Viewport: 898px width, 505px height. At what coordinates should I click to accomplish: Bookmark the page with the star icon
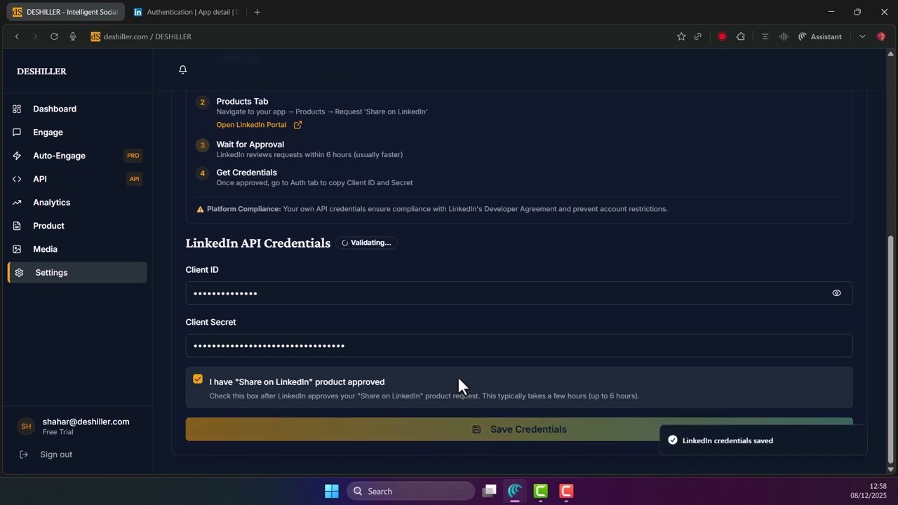681,36
